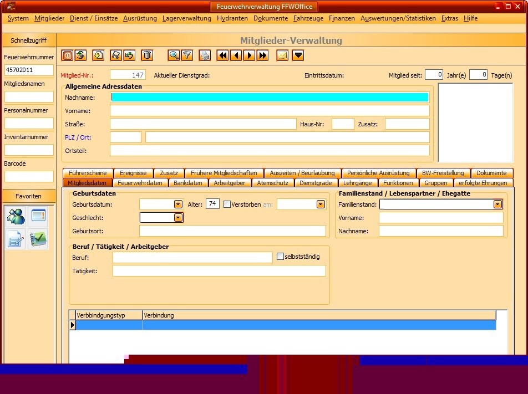The image size is (528, 394).
Task: Click the application icon in title bar
Action: pyautogui.click(x=11, y=6)
